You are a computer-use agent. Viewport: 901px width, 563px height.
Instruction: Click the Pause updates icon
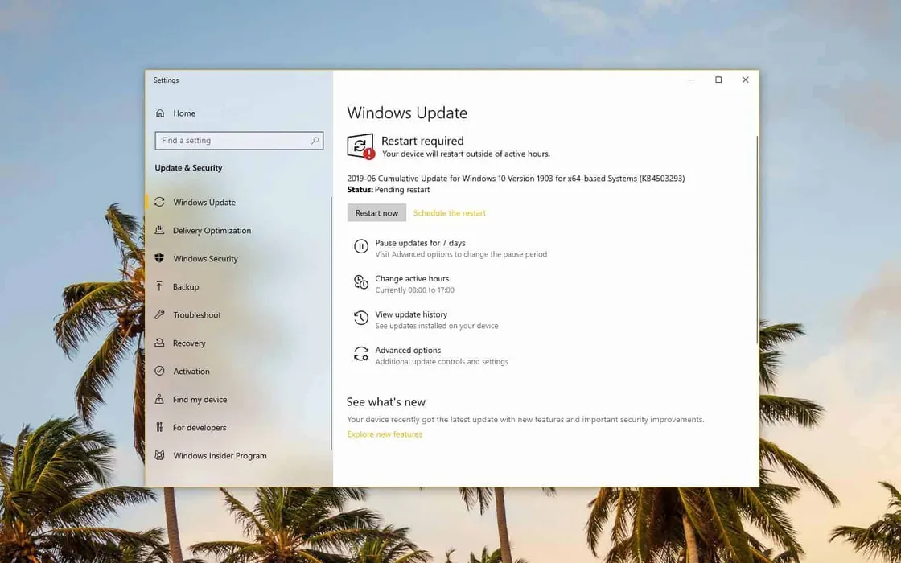(361, 246)
